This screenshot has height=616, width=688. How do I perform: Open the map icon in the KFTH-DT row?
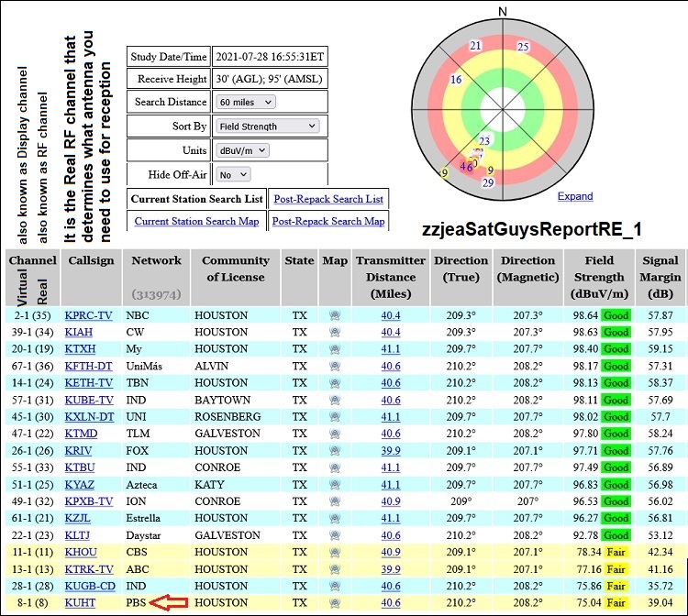tap(335, 366)
